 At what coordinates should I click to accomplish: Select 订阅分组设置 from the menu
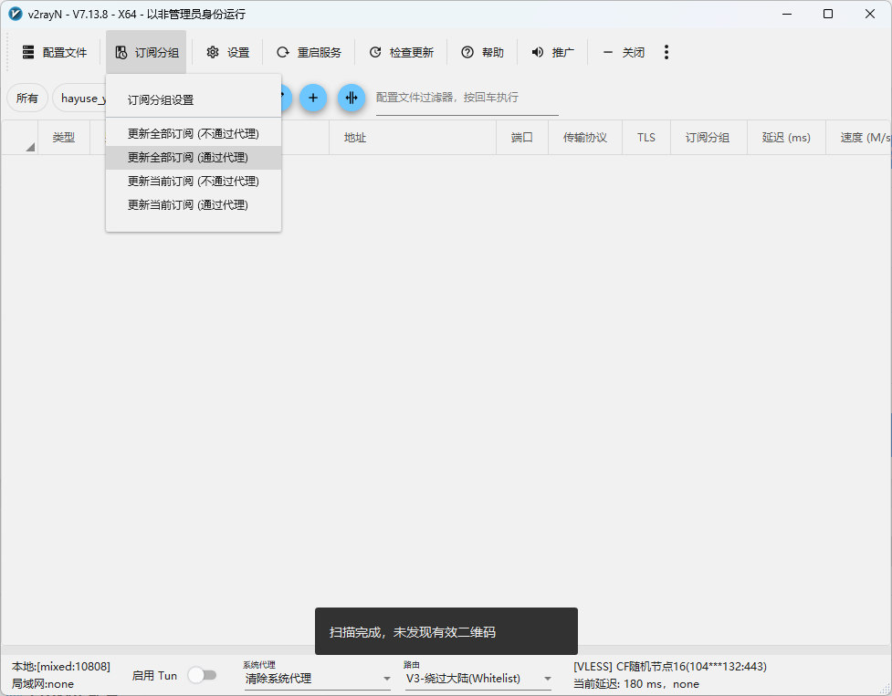pyautogui.click(x=161, y=100)
